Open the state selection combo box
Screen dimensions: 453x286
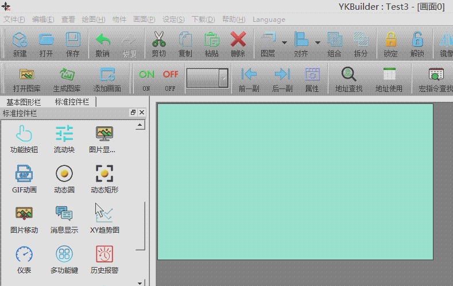(x=223, y=78)
